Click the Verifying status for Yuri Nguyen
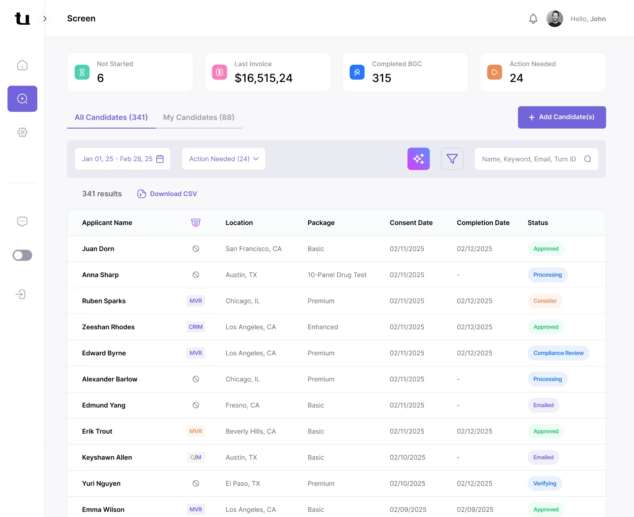Viewport: 634px width, 517px height. point(545,483)
